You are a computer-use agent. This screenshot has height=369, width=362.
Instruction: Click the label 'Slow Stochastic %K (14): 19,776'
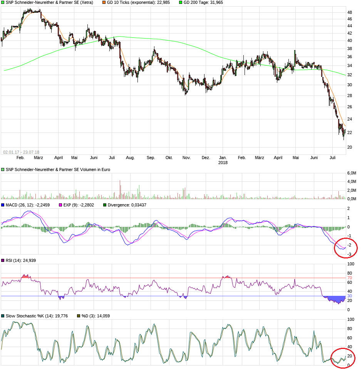point(37,316)
